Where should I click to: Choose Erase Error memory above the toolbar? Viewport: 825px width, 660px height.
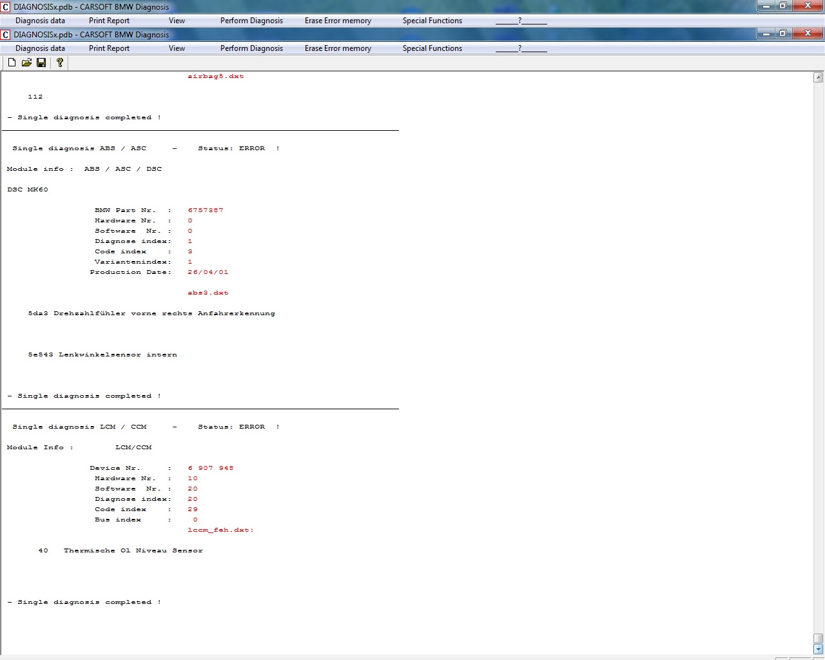pyautogui.click(x=338, y=48)
